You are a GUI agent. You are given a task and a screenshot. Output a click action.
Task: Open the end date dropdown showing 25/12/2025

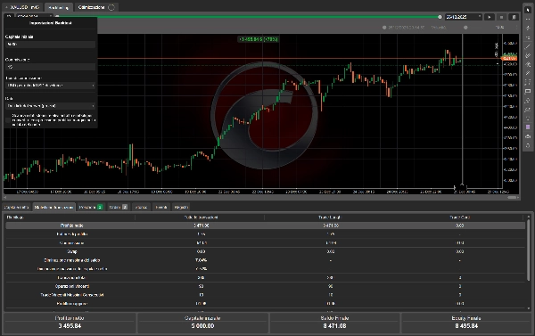coord(464,17)
